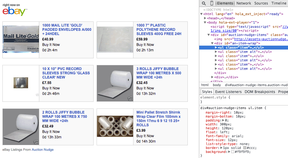Viewport: 288px width, 158px height.
Task: Expand the background property shorthand arrow
Action: coord(229,152)
